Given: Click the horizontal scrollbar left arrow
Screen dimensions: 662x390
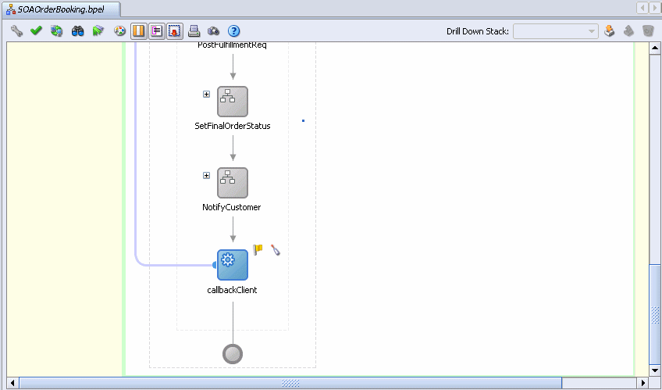Looking at the screenshot, I should (12, 383).
